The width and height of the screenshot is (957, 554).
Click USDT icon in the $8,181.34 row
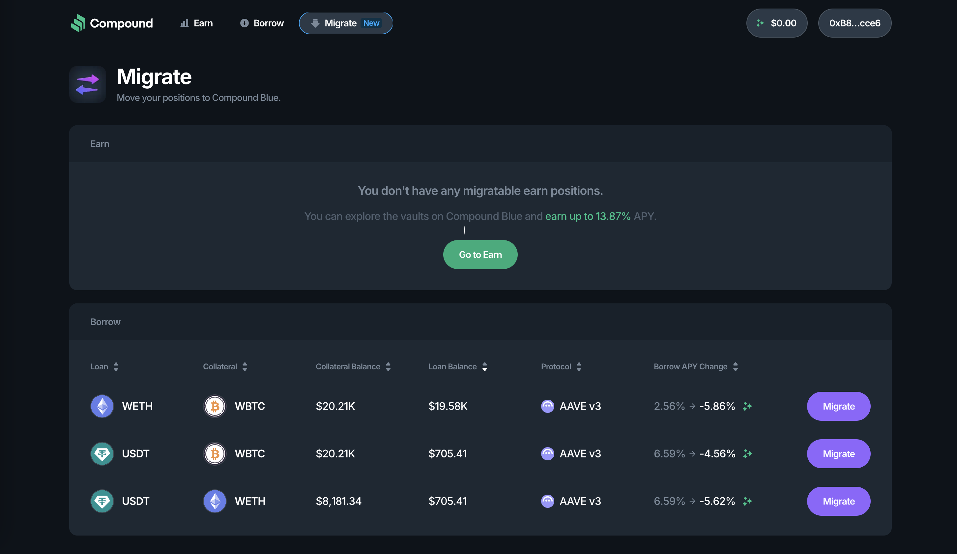pyautogui.click(x=102, y=501)
